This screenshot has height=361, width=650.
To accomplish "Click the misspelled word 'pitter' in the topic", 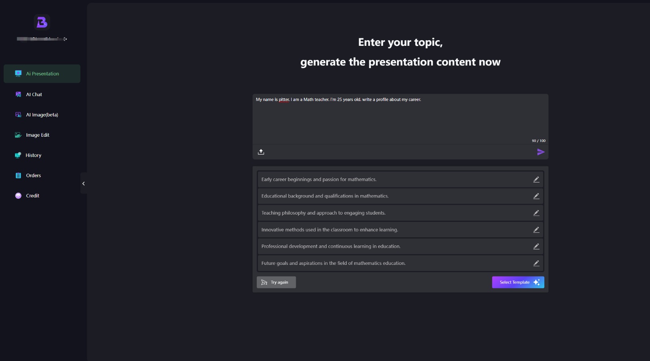I will [284, 99].
